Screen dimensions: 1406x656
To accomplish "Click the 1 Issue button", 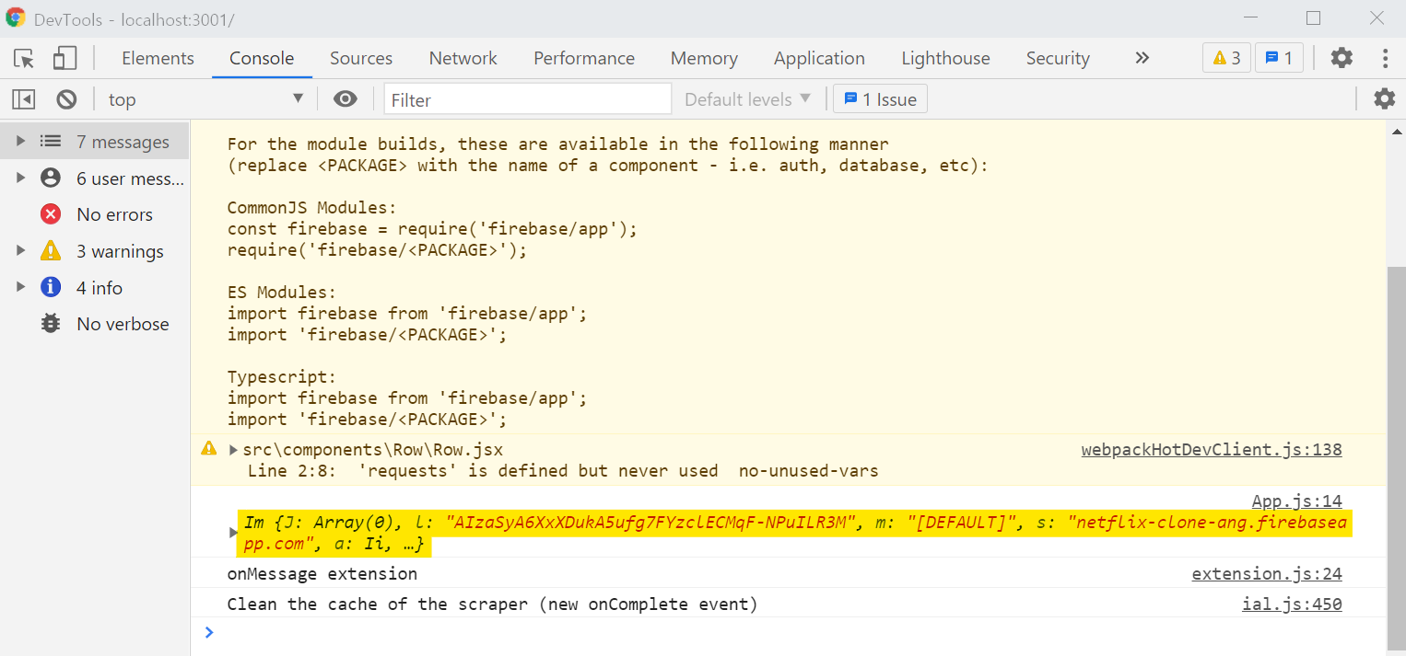I will click(880, 99).
